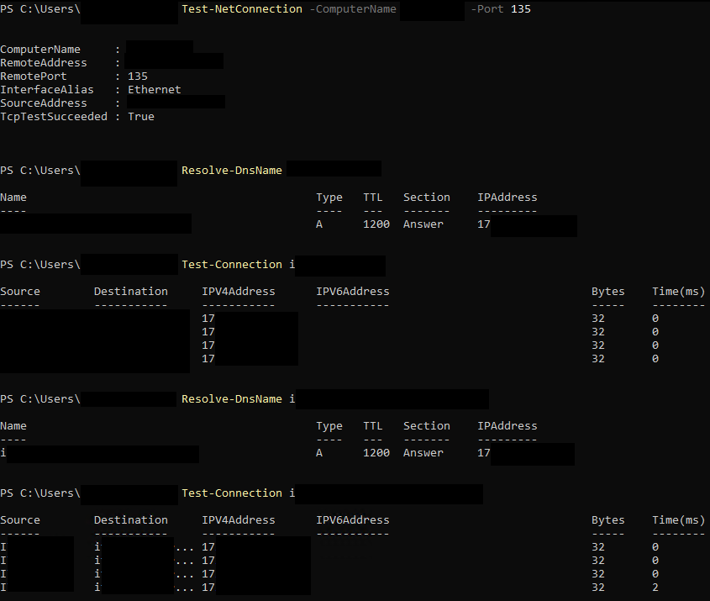The image size is (710, 601).
Task: Click Name header in first DNS result
Action: point(13,198)
